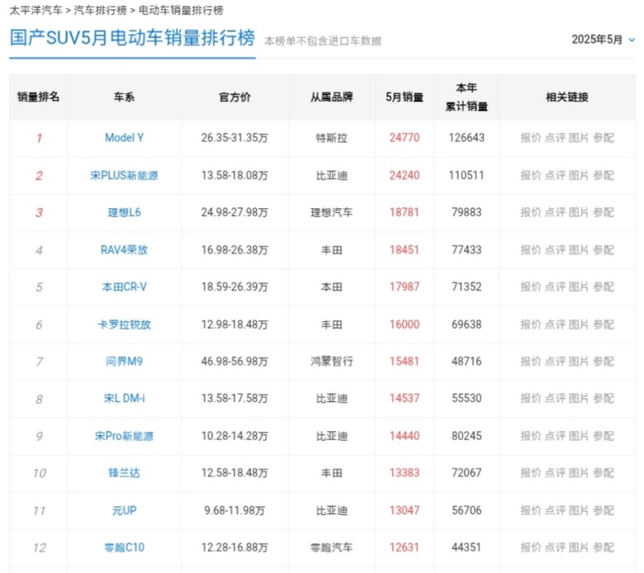This screenshot has height=573, width=644.
Task: Select brand 零跑汽车 in the table
Action: tap(331, 547)
